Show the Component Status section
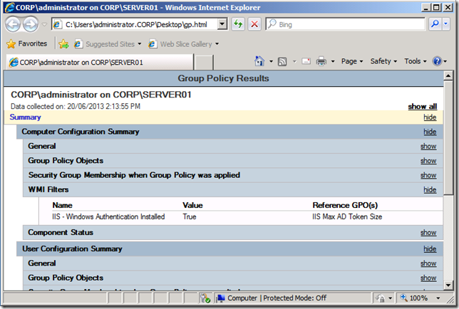 click(x=428, y=233)
